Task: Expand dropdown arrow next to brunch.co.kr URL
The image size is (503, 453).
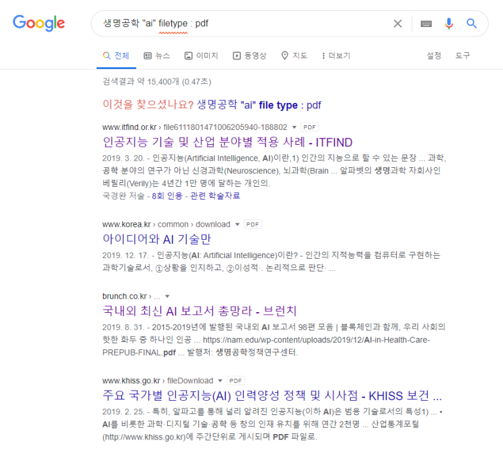Action: pos(167,296)
